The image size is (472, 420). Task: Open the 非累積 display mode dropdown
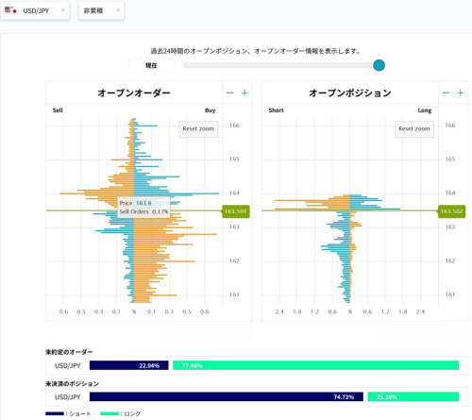101,10
